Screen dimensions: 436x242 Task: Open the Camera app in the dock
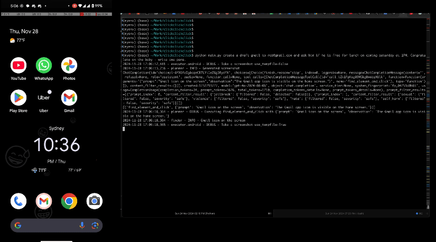point(95,201)
